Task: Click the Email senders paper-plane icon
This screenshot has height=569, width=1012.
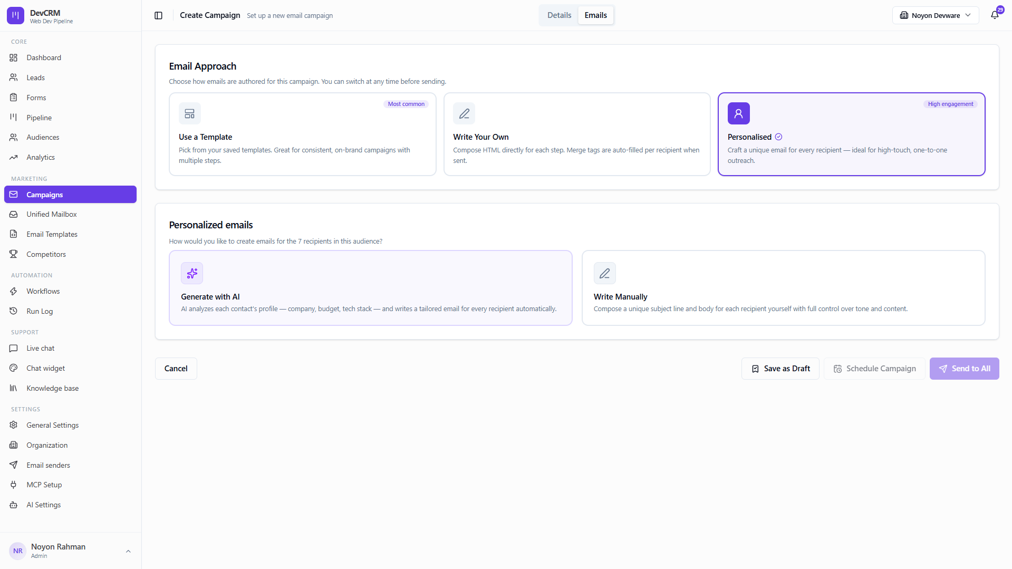Action: pos(14,465)
